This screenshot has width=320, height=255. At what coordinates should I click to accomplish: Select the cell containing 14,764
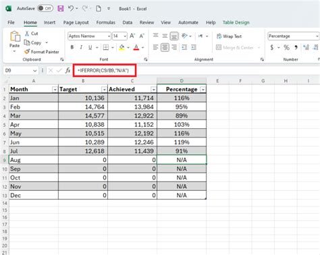tap(83, 107)
